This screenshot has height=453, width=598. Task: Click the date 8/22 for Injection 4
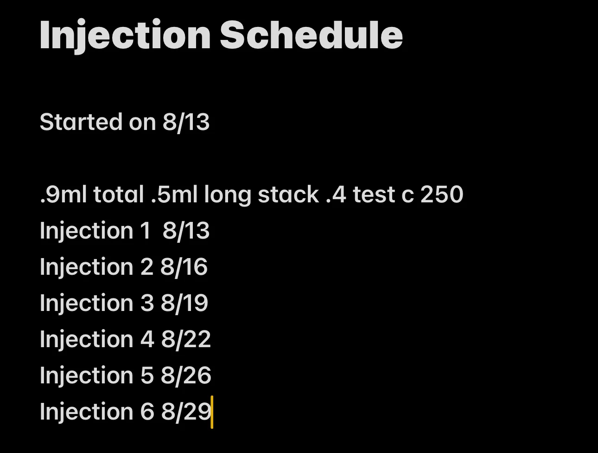point(186,340)
